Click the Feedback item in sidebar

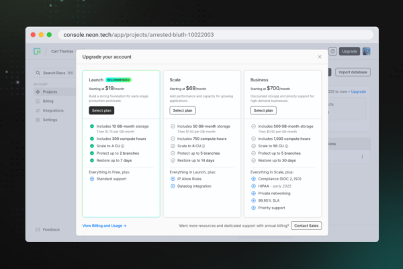point(48,229)
